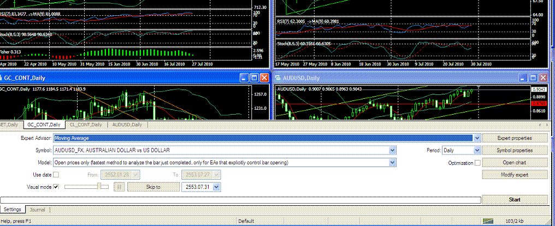The image size is (555, 226).
Task: Enable the Optimization checkbox
Action: tap(477, 163)
